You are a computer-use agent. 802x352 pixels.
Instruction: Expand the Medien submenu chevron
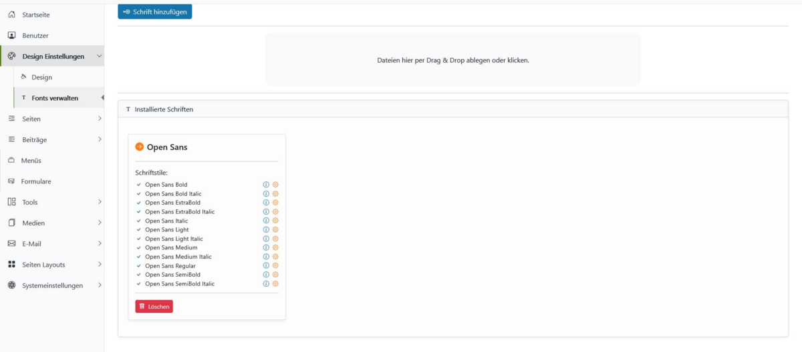(100, 223)
